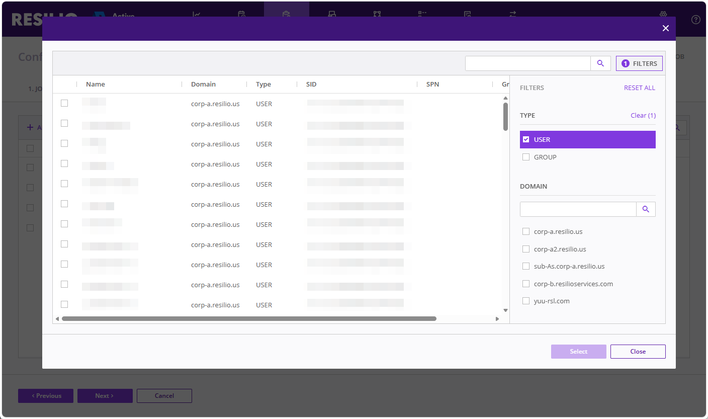Click the SPN column header
708x419 pixels.
click(x=432, y=84)
